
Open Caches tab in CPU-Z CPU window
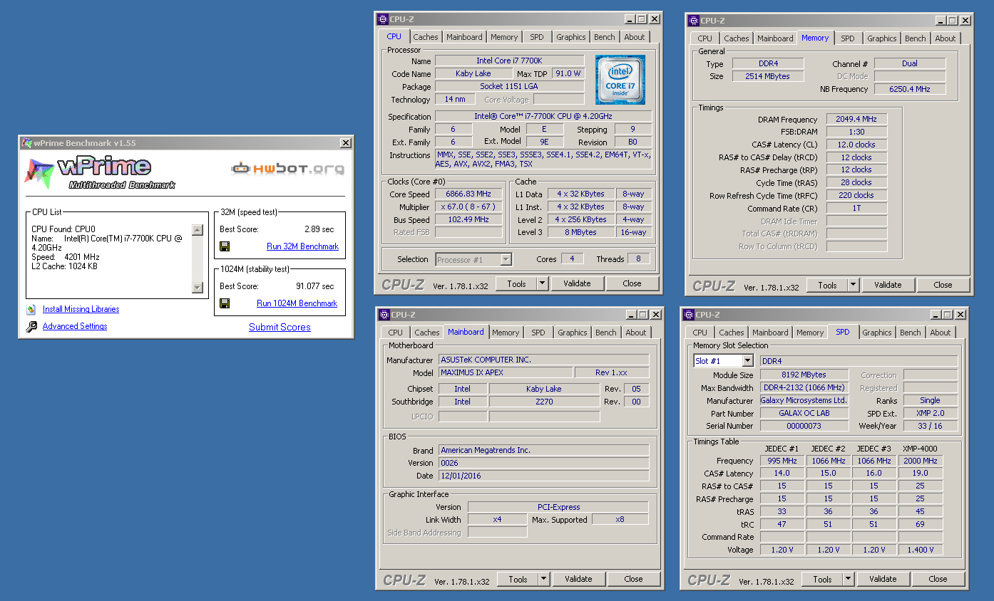(426, 37)
